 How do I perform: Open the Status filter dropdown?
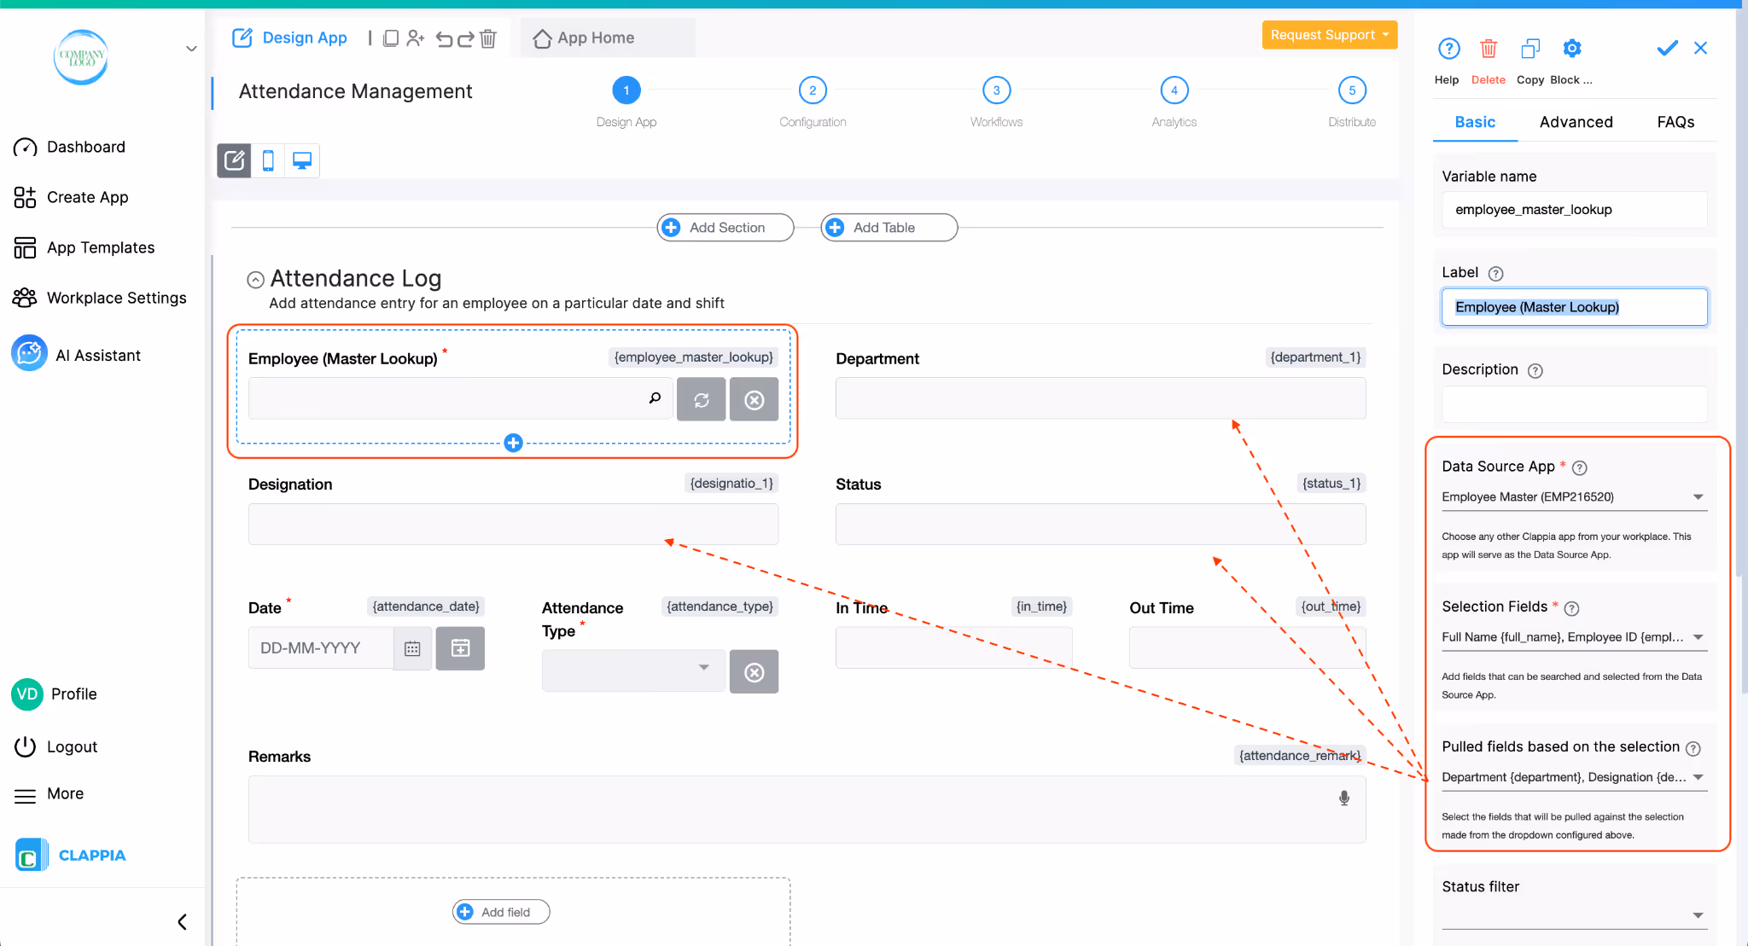[x=1698, y=914]
